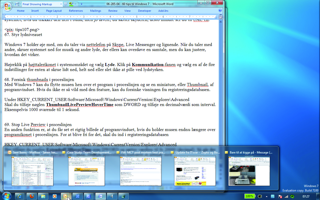The width and height of the screenshot is (320, 200).
Task: Launch Firefox from the taskbar
Action: tap(31, 196)
